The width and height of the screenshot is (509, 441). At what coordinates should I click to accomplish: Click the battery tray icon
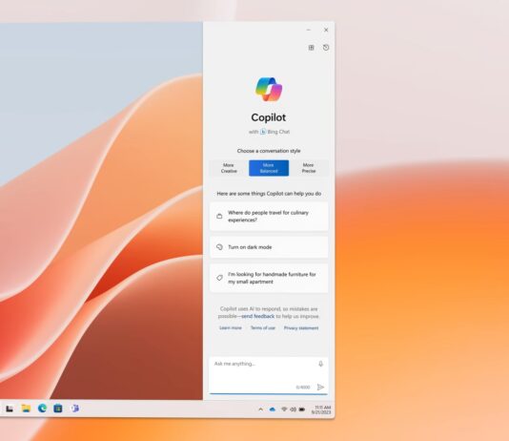[302, 409]
